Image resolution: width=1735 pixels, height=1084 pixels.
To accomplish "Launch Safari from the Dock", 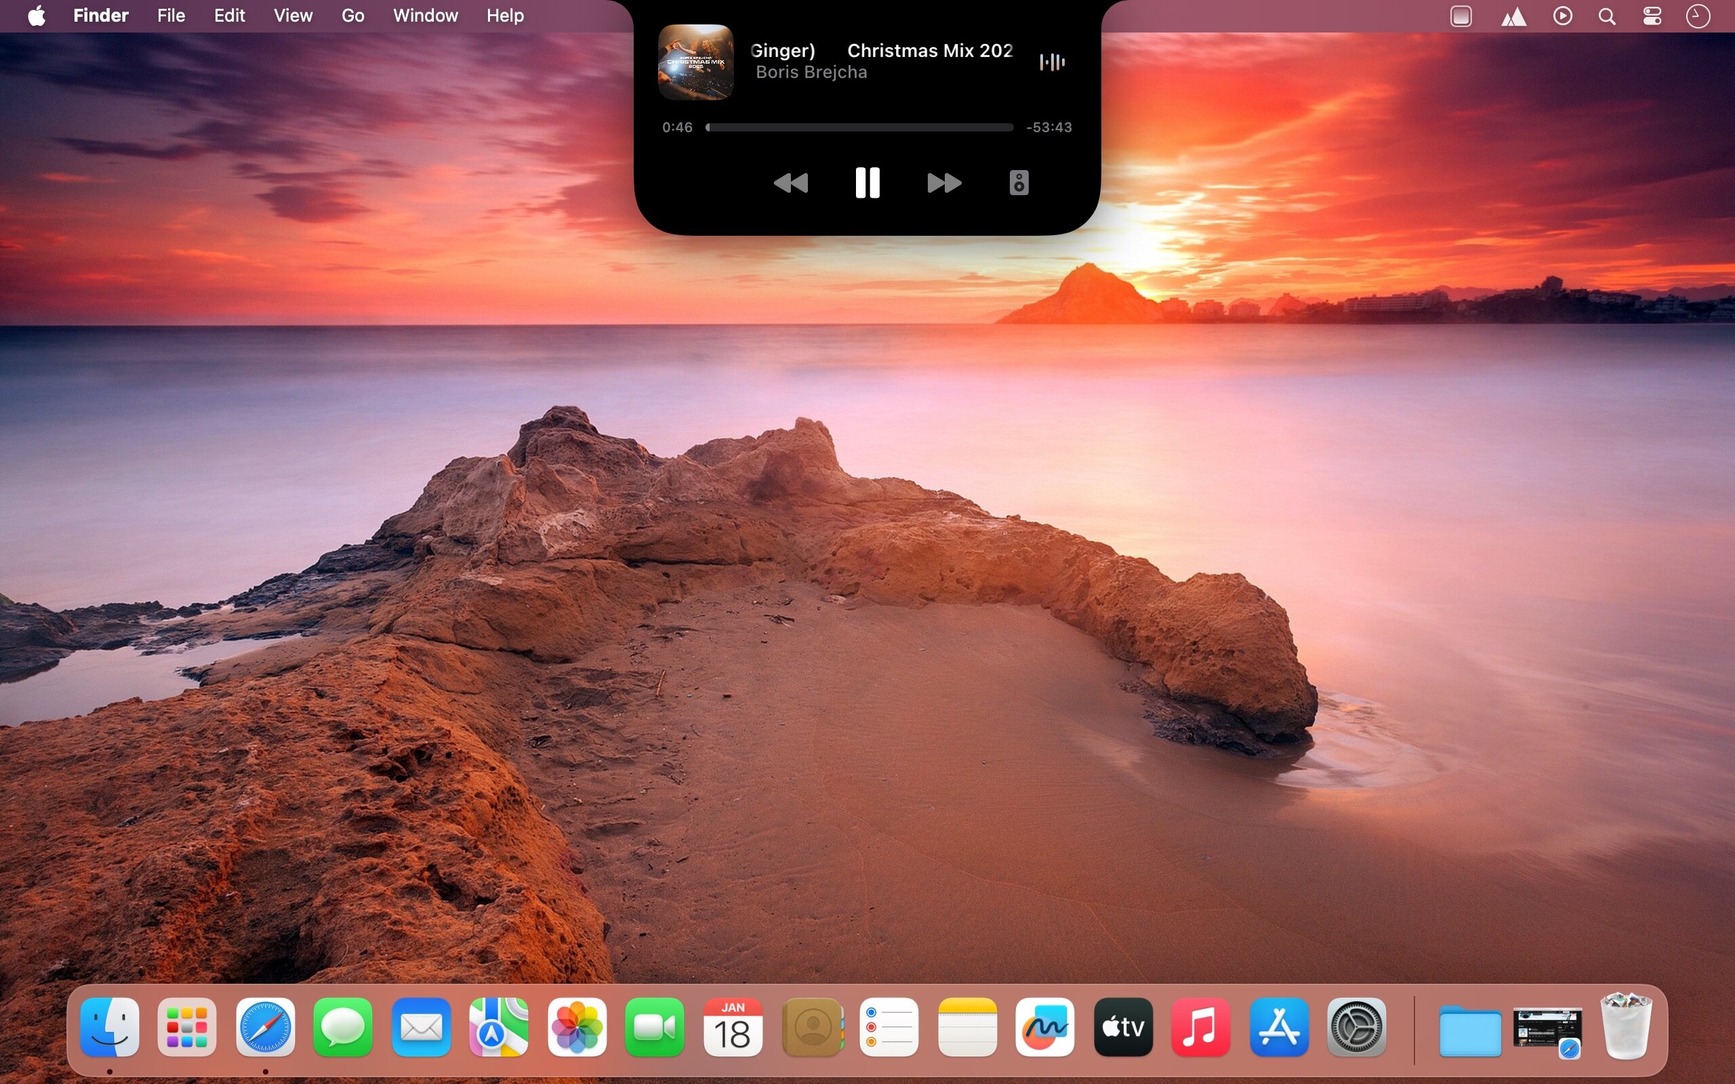I will (x=265, y=1026).
